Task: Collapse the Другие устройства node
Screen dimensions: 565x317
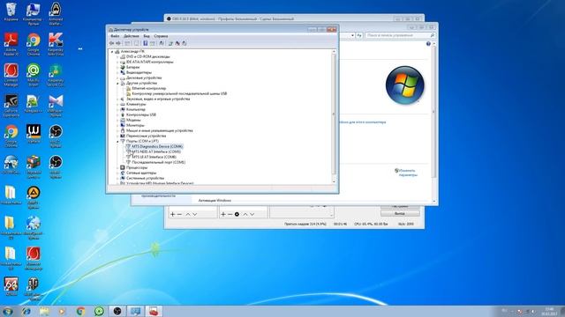Action: (117, 83)
